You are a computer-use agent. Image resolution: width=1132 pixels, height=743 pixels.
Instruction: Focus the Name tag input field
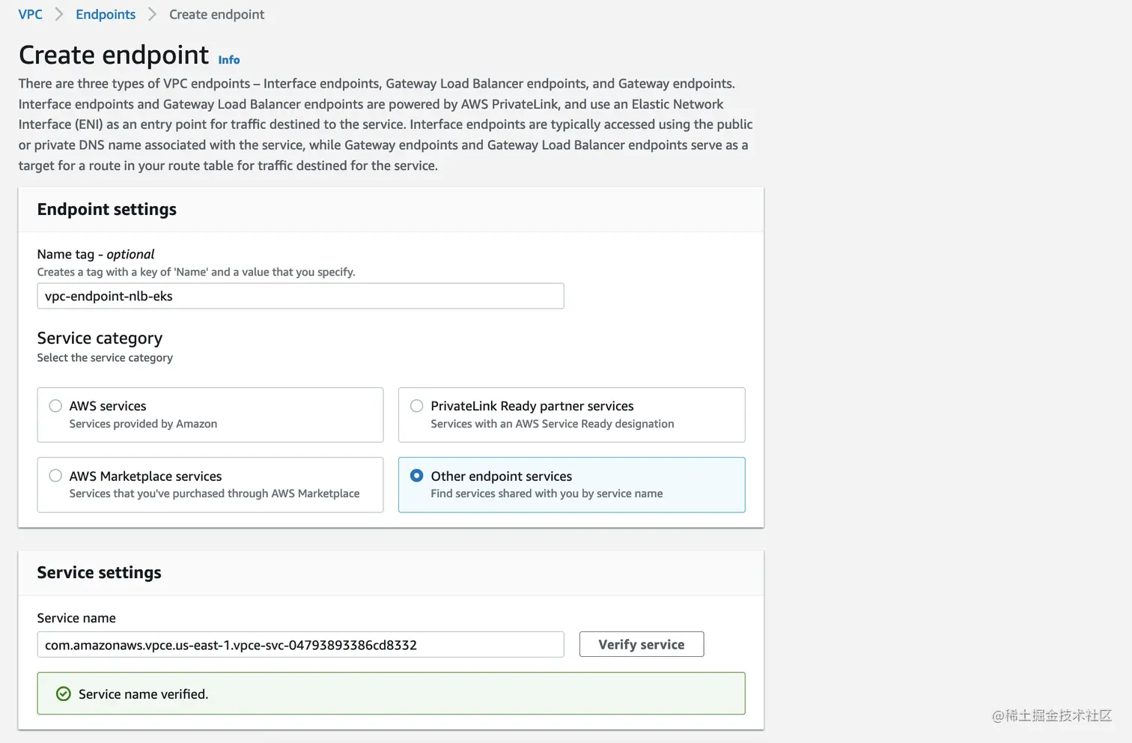click(300, 296)
